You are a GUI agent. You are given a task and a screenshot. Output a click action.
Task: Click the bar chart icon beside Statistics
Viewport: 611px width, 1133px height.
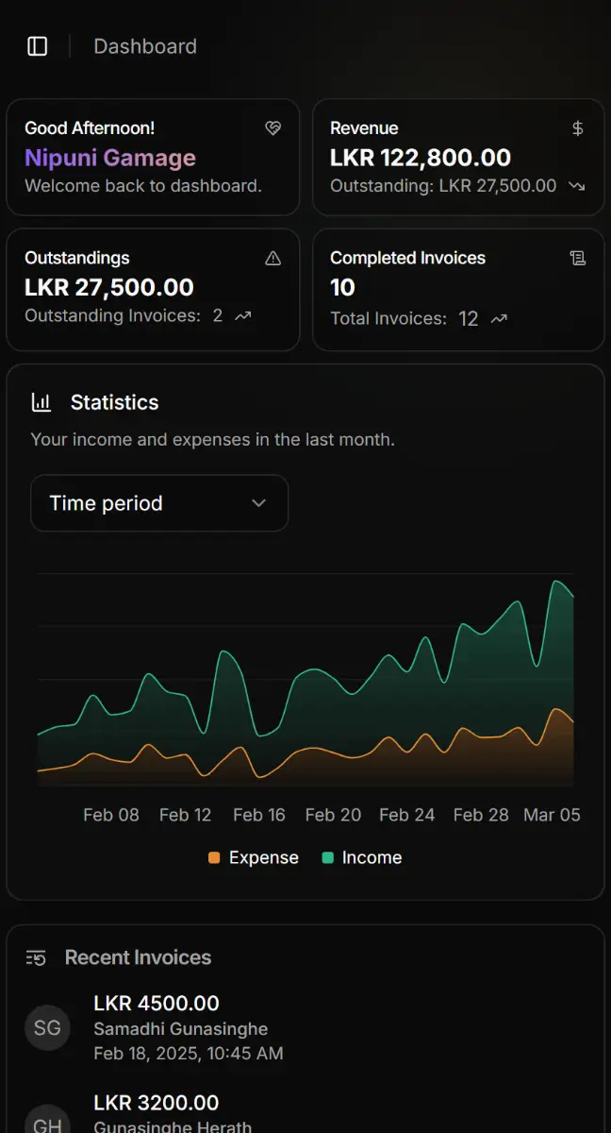41,402
